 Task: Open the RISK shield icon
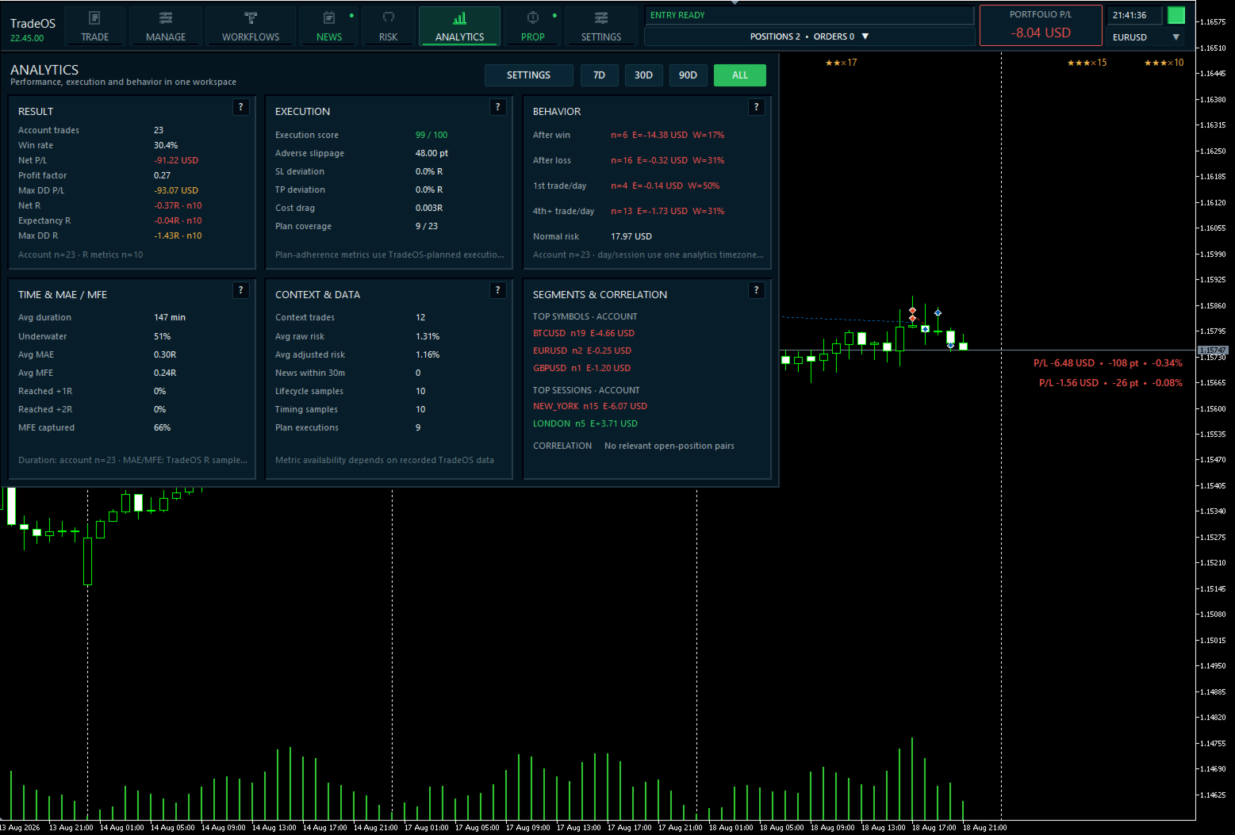coord(389,17)
